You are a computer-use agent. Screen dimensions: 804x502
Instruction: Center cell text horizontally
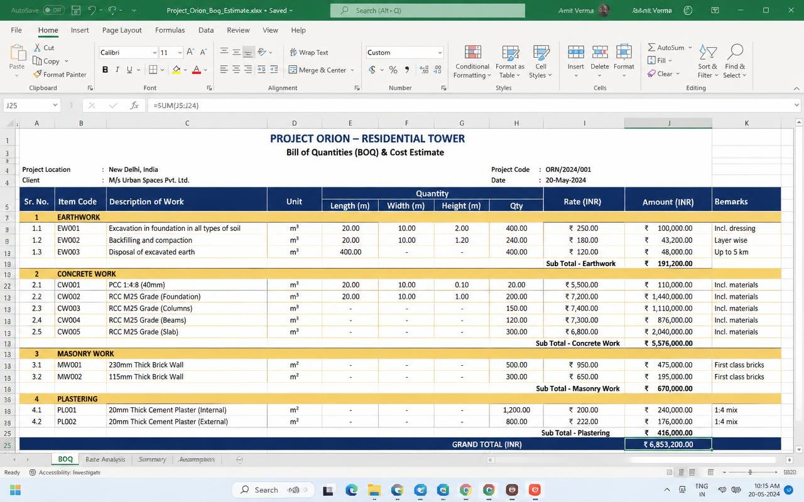pyautogui.click(x=236, y=70)
